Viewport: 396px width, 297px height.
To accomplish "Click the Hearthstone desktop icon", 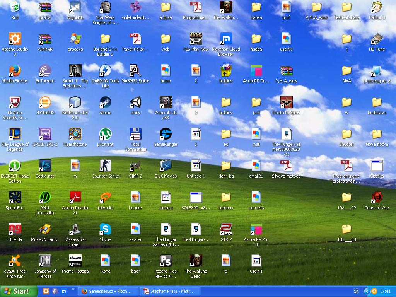I will tap(75, 135).
